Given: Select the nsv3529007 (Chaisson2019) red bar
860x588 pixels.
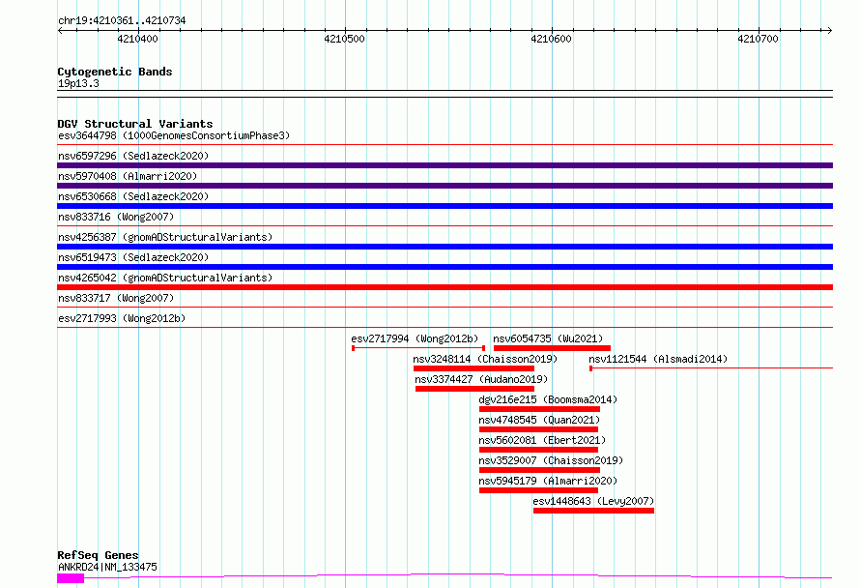Looking at the screenshot, I should pos(539,470).
